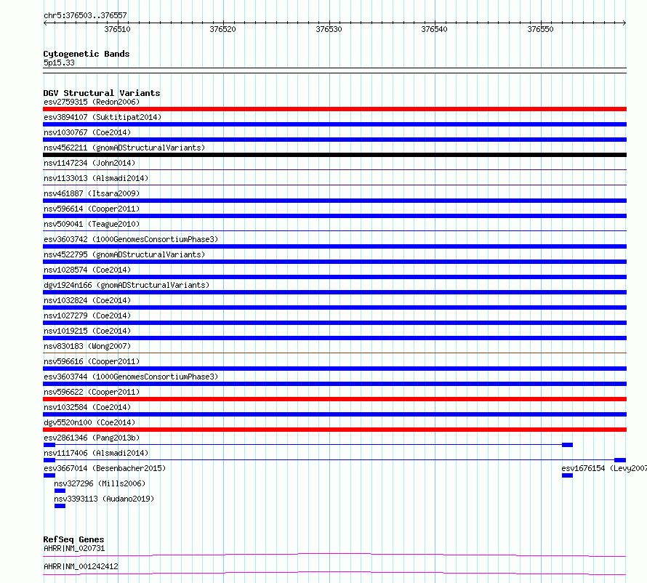Image resolution: width=647 pixels, height=583 pixels.
Task: Click esv2861346 (Pang2013b) label
Action: [x=92, y=438]
